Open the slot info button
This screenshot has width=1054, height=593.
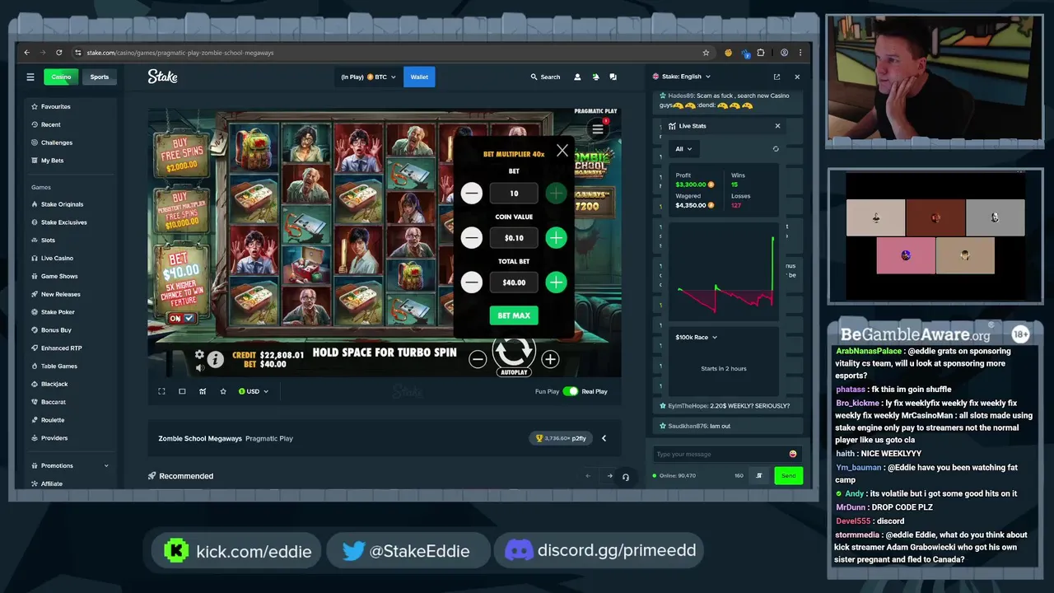coord(215,359)
